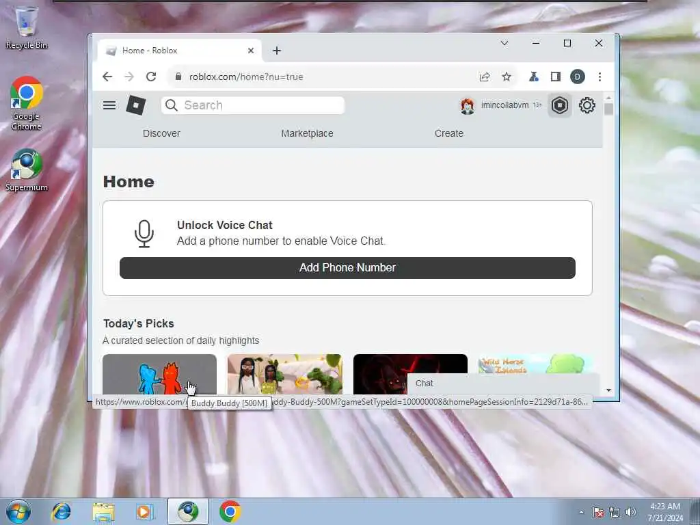Open the Chrome three-dot menu
This screenshot has height=525, width=700.
coord(600,77)
